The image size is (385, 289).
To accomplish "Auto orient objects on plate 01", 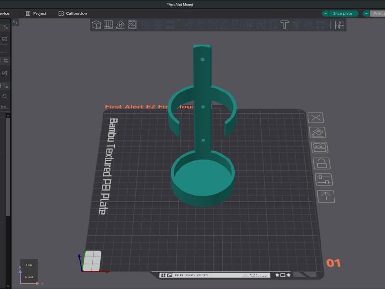I will tap(318, 132).
